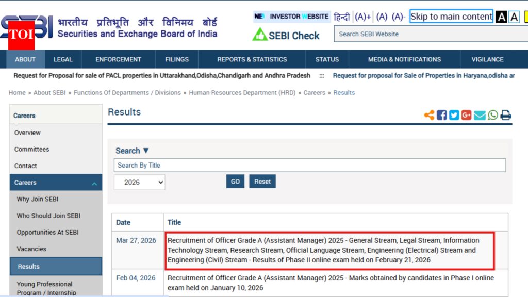The image size is (528, 297).
Task: Open the REPORTS & STATISTICS menu
Action: pyautogui.click(x=252, y=59)
